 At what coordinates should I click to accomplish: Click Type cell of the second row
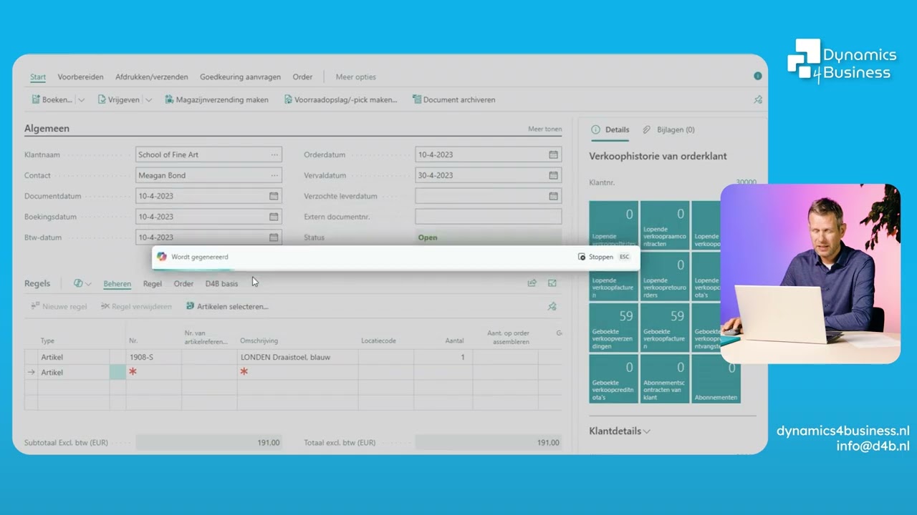click(73, 372)
